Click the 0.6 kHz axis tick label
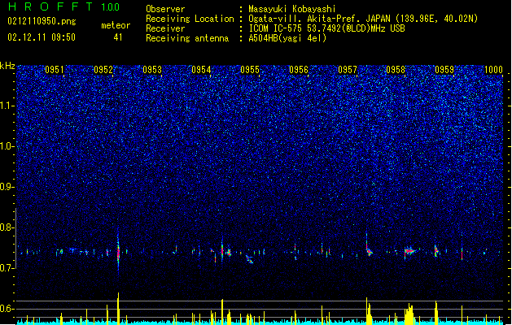512x325 pixels. click(7, 309)
